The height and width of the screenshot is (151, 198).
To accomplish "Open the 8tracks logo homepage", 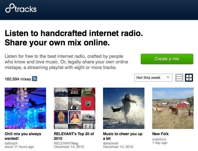I will click(21, 8).
